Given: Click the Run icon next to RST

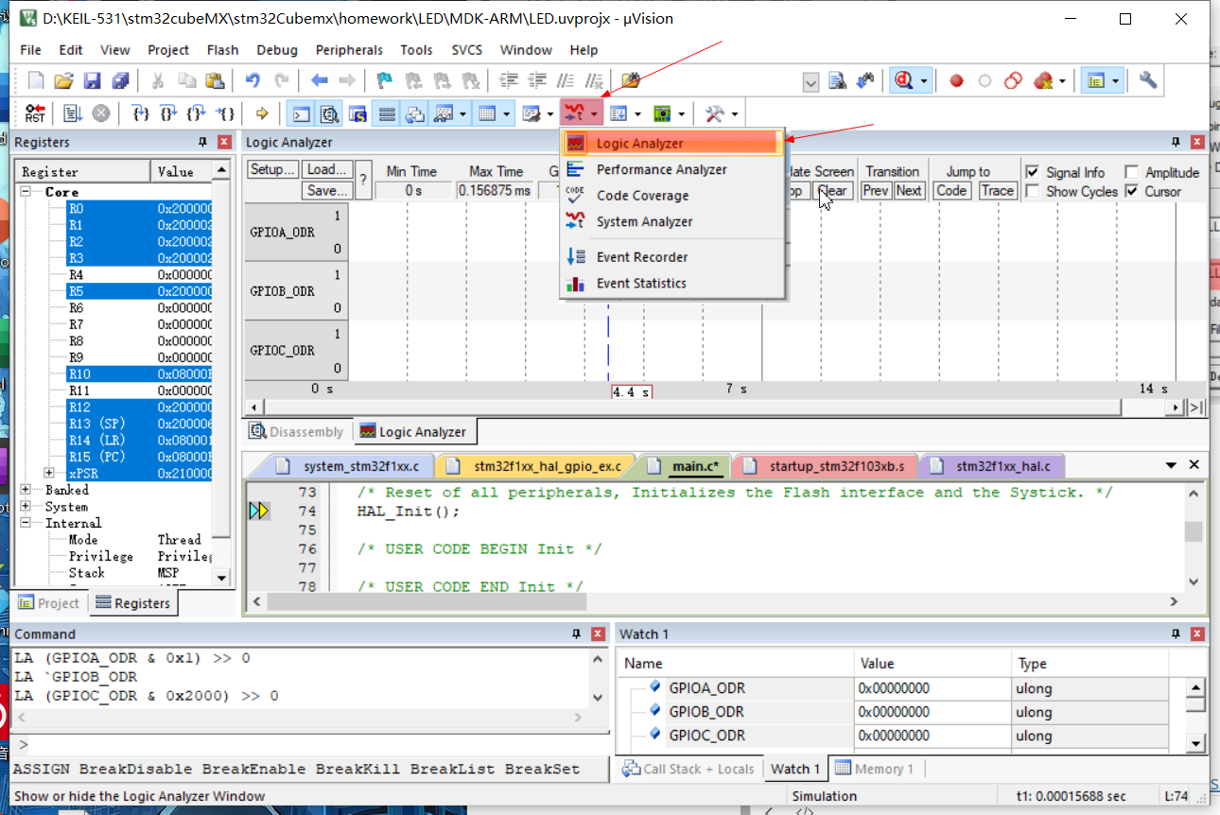Looking at the screenshot, I should coord(73,113).
